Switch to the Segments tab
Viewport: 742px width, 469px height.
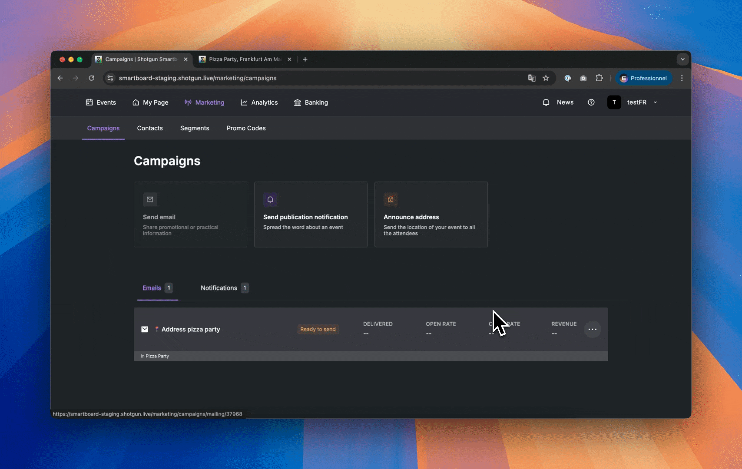point(195,128)
